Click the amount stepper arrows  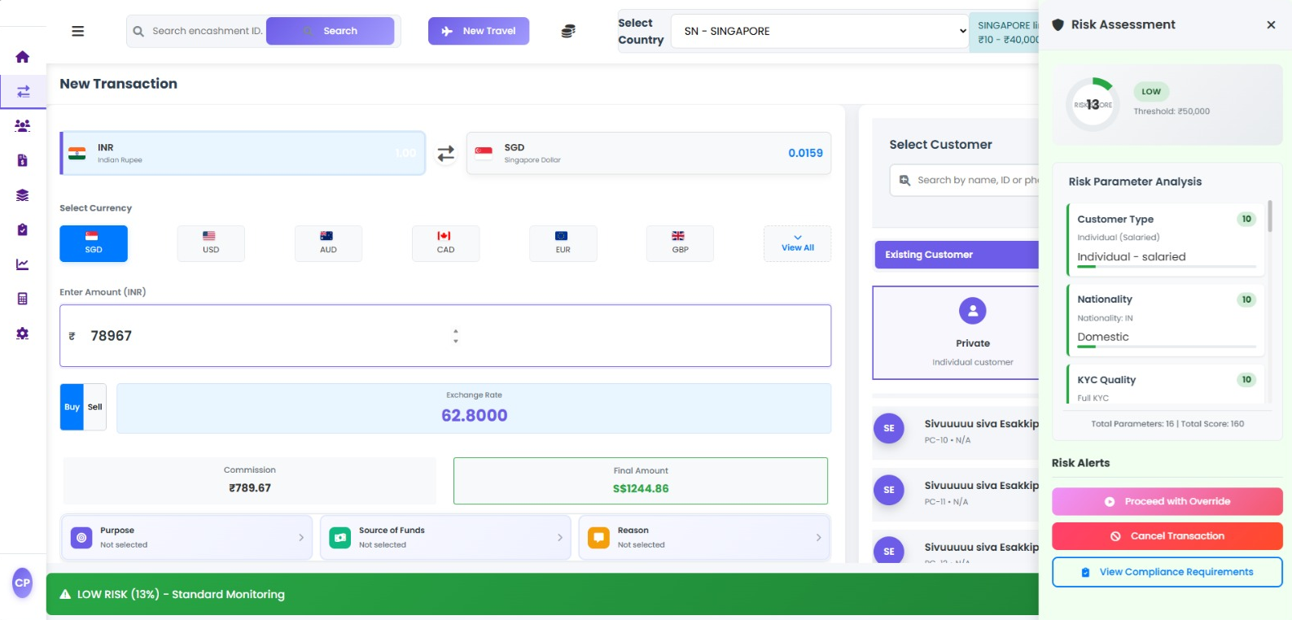[456, 336]
